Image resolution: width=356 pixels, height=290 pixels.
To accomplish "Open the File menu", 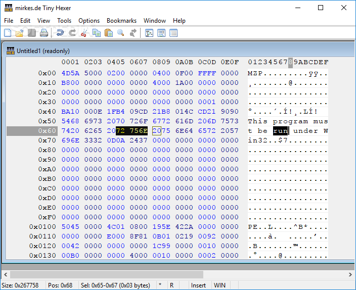I will click(x=9, y=21).
